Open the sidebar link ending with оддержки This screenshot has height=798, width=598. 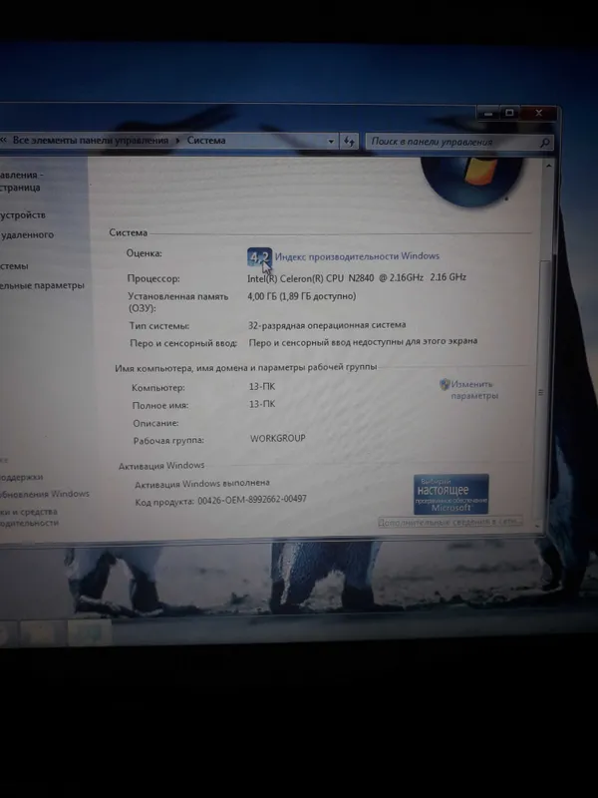pos(21,478)
